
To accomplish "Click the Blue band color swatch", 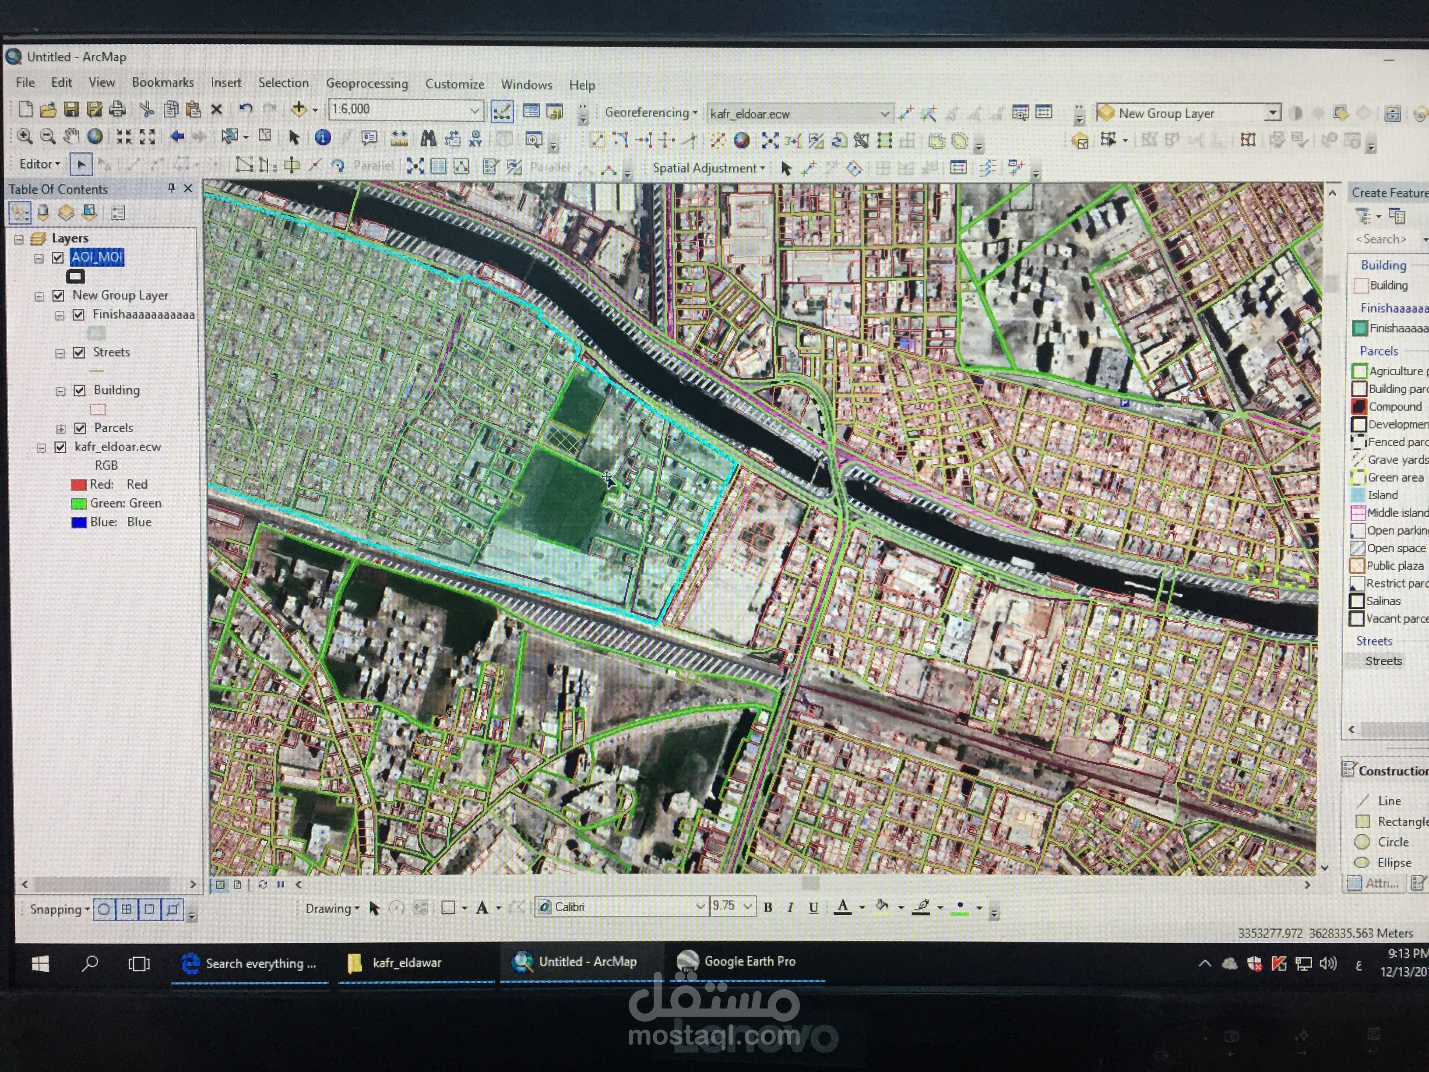I will [79, 522].
